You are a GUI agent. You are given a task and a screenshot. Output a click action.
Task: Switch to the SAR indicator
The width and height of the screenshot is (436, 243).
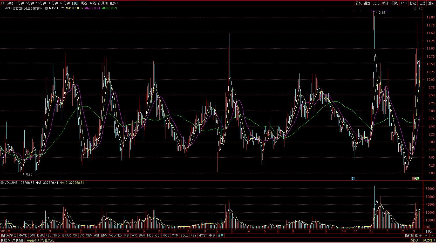coord(142,235)
